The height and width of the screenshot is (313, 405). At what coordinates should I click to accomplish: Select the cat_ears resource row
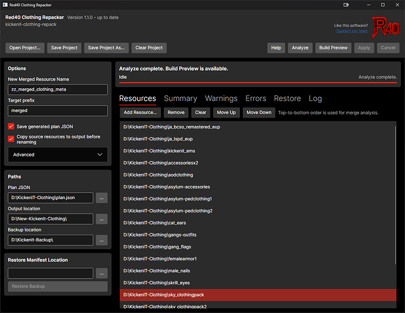pyautogui.click(x=258, y=223)
